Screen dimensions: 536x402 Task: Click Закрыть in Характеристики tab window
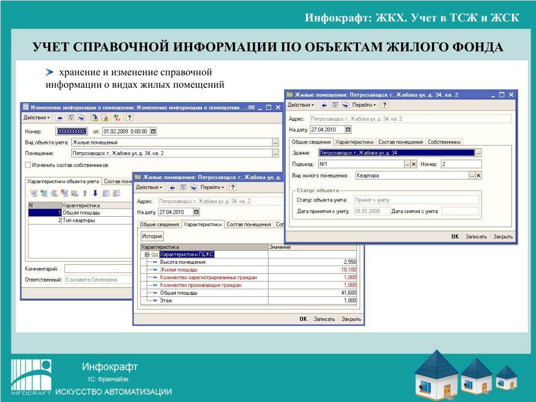(351, 319)
